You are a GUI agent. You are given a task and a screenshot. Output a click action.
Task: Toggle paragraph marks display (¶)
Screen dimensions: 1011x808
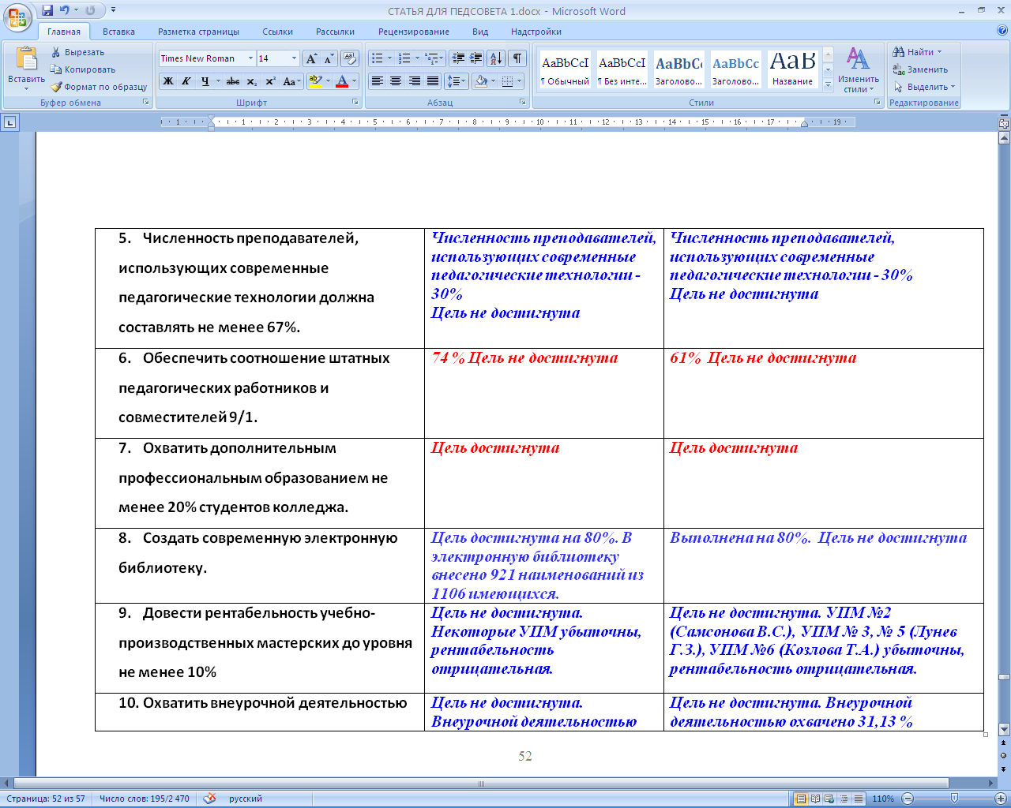coord(517,59)
